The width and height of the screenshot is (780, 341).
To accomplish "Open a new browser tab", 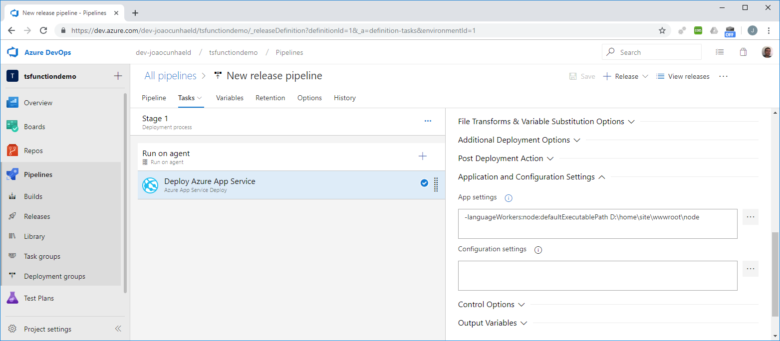I will 135,13.
